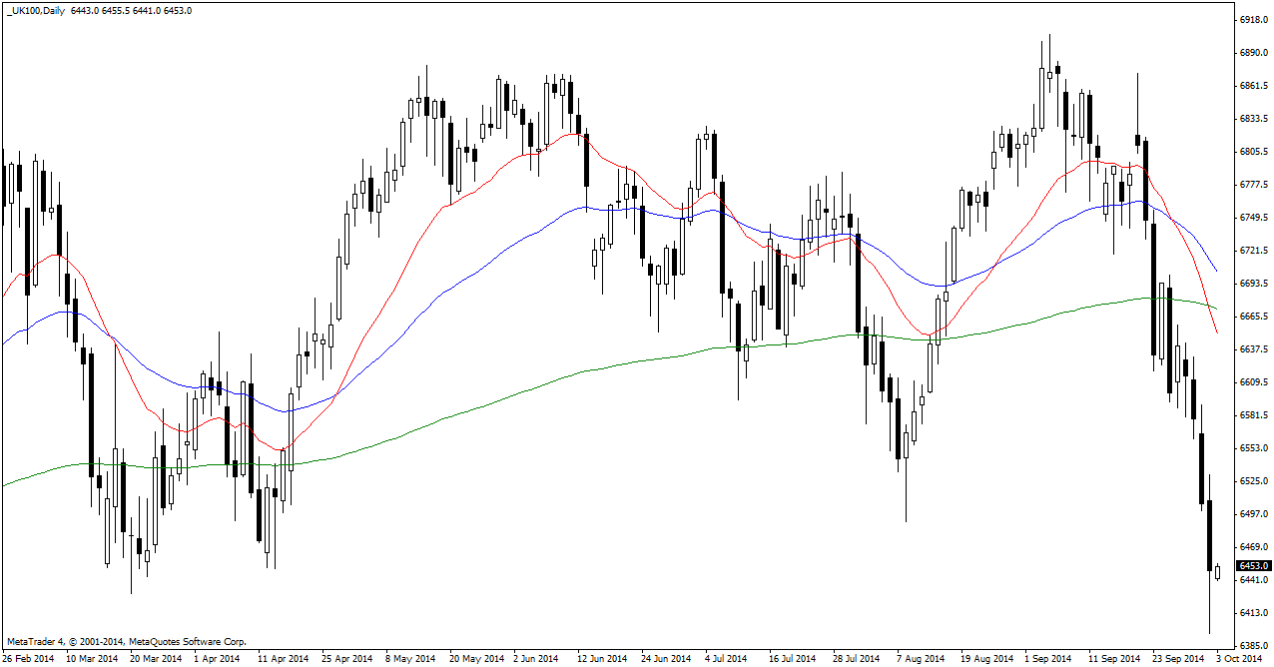Image resolution: width=1274 pixels, height=667 pixels.
Task: Click the 3 Oct 2014 date label
Action: pos(1238,659)
